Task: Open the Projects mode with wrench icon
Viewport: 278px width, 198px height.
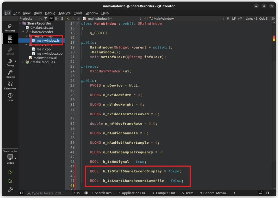Action: [x=10, y=74]
